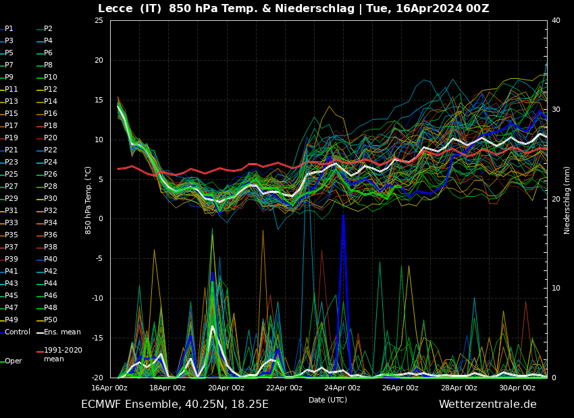This screenshot has height=418, width=574.
Task: Click the 28Apr 00z date tick label
Action: [x=459, y=388]
